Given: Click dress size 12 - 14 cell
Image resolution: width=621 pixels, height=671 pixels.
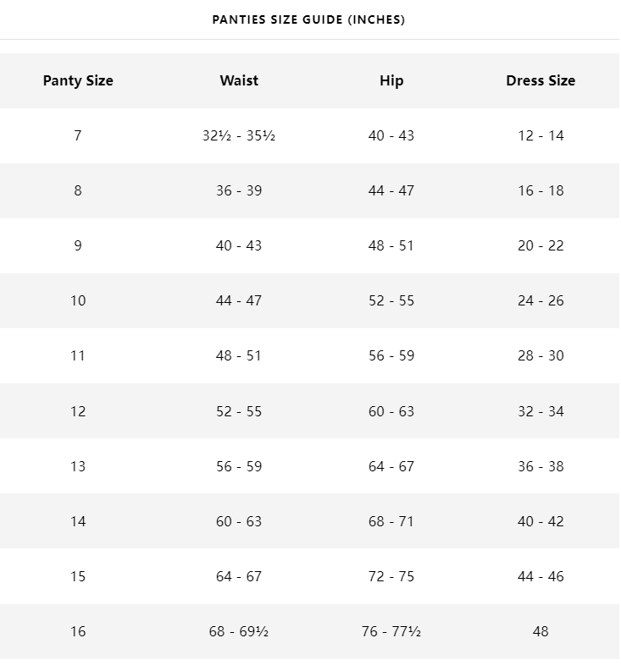Looking at the screenshot, I should tap(541, 135).
